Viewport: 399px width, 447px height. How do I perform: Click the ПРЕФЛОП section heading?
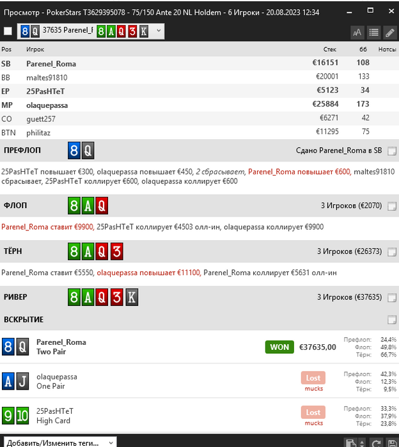(22, 151)
